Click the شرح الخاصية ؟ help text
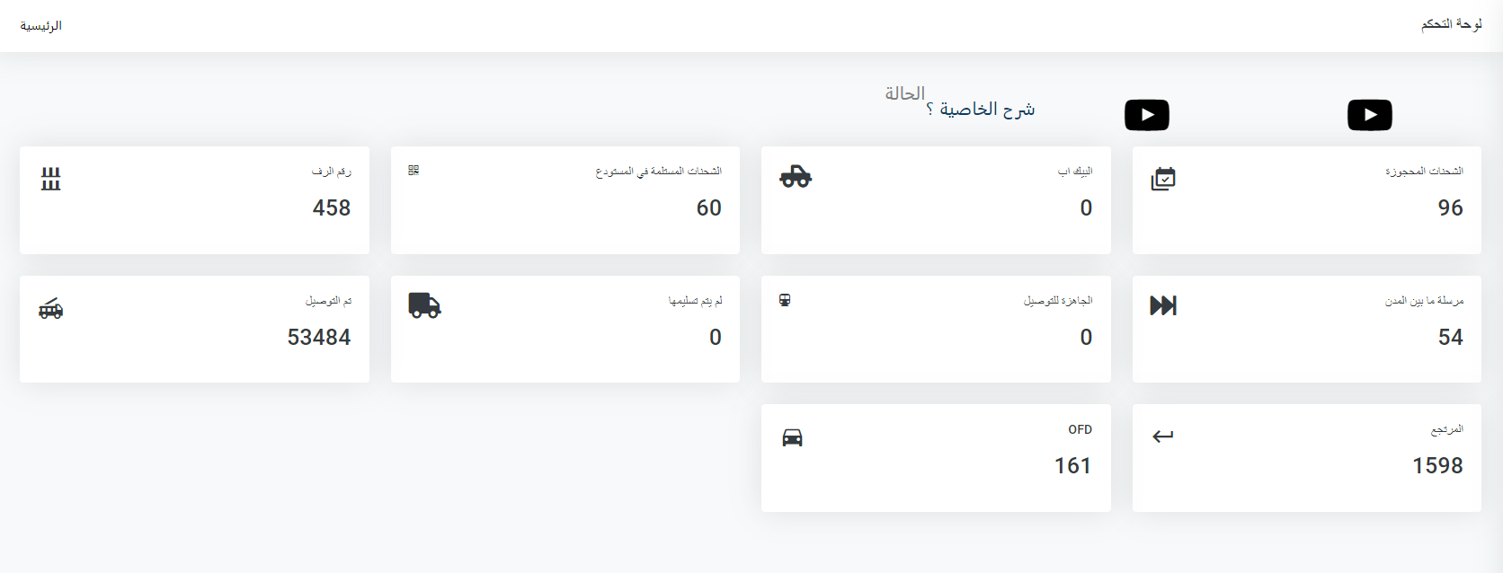Image resolution: width=1503 pixels, height=573 pixels. [981, 110]
